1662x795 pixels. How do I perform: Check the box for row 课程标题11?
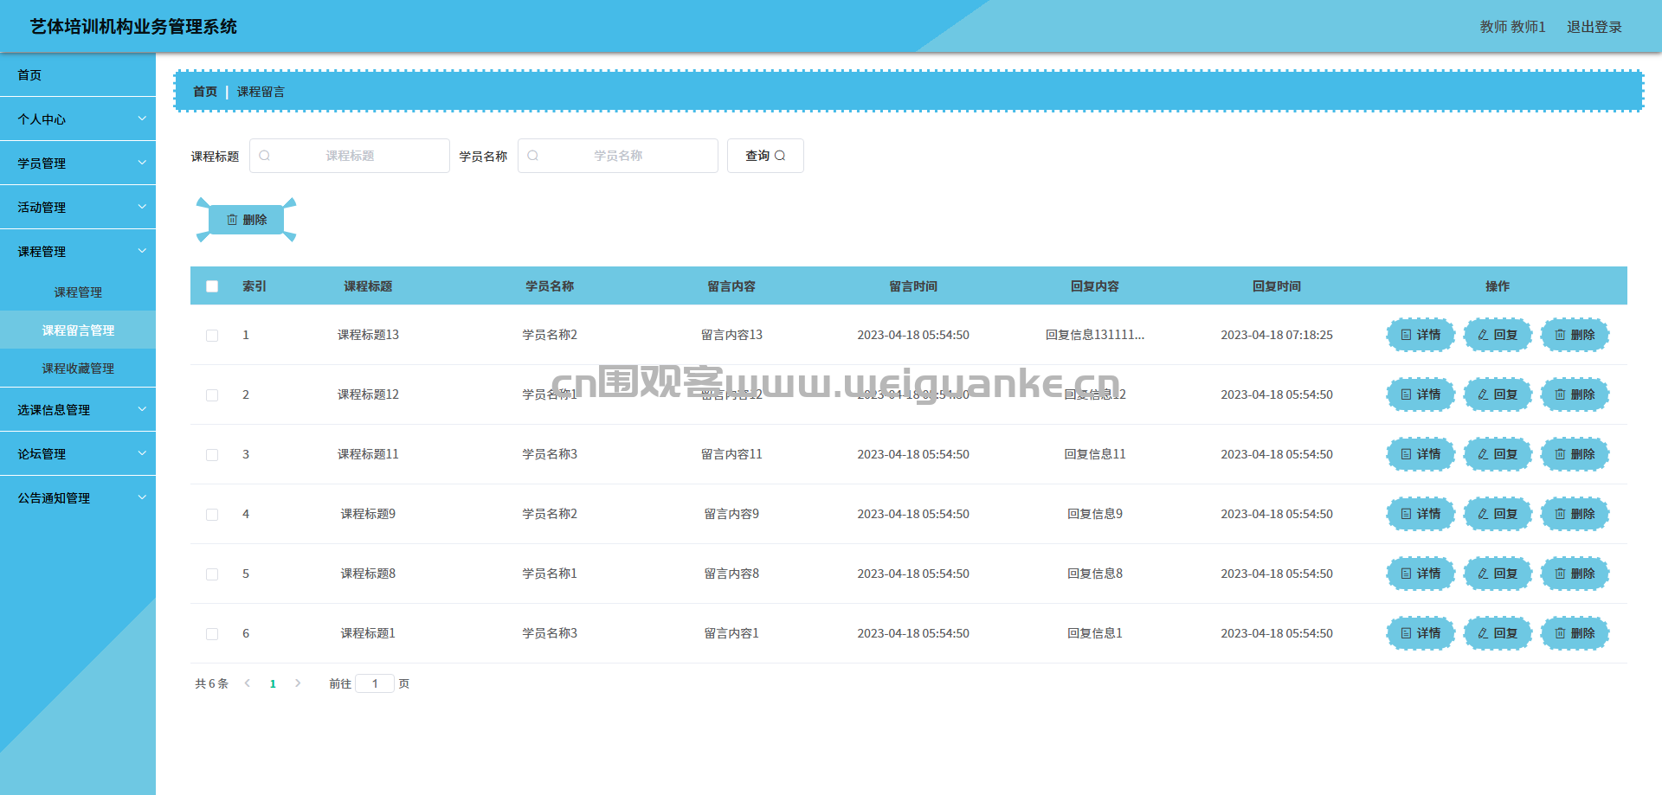(212, 455)
